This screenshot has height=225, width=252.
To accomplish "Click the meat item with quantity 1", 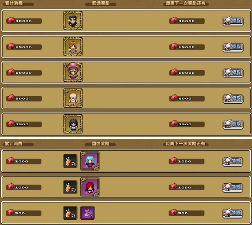I will tap(70, 213).
